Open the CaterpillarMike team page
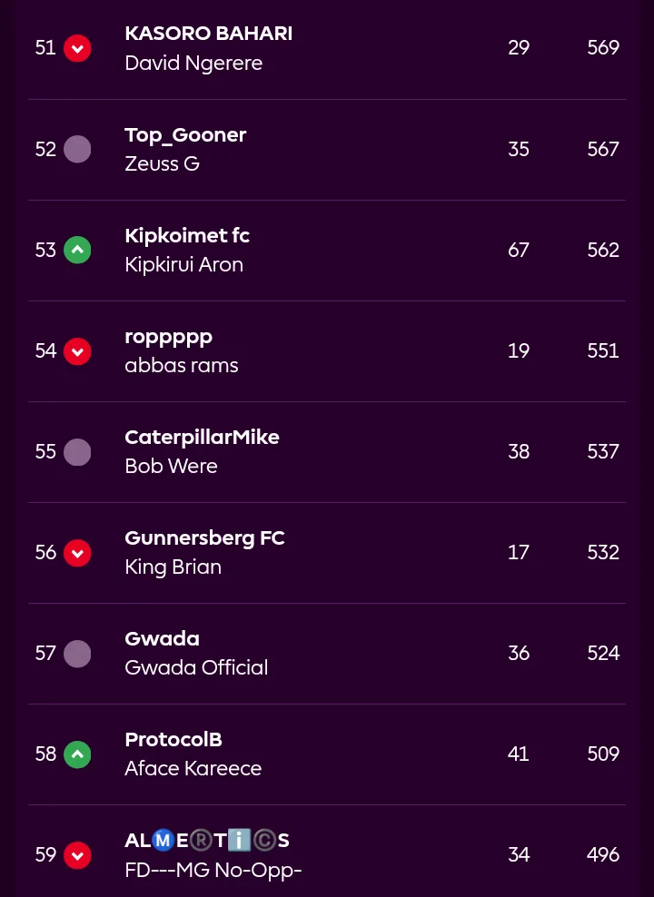Viewport: 654px width, 897px height. pos(202,437)
